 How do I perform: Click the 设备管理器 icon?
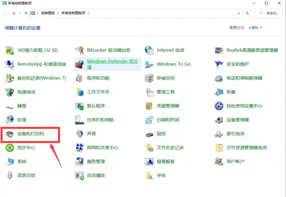[x=219, y=120]
